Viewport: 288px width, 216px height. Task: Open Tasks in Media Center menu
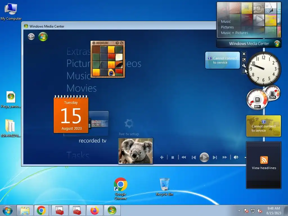(x=78, y=155)
